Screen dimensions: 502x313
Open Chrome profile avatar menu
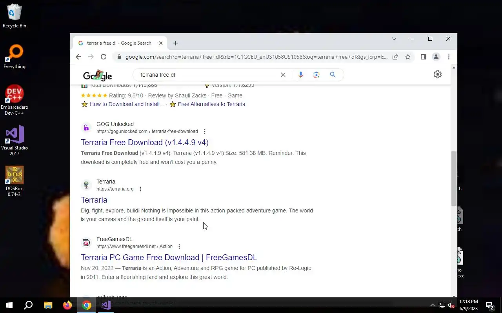(x=436, y=57)
